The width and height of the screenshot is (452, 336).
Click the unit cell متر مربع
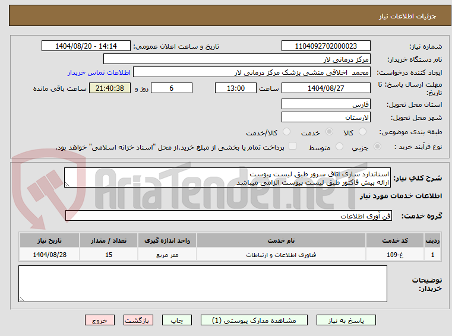[167, 255]
